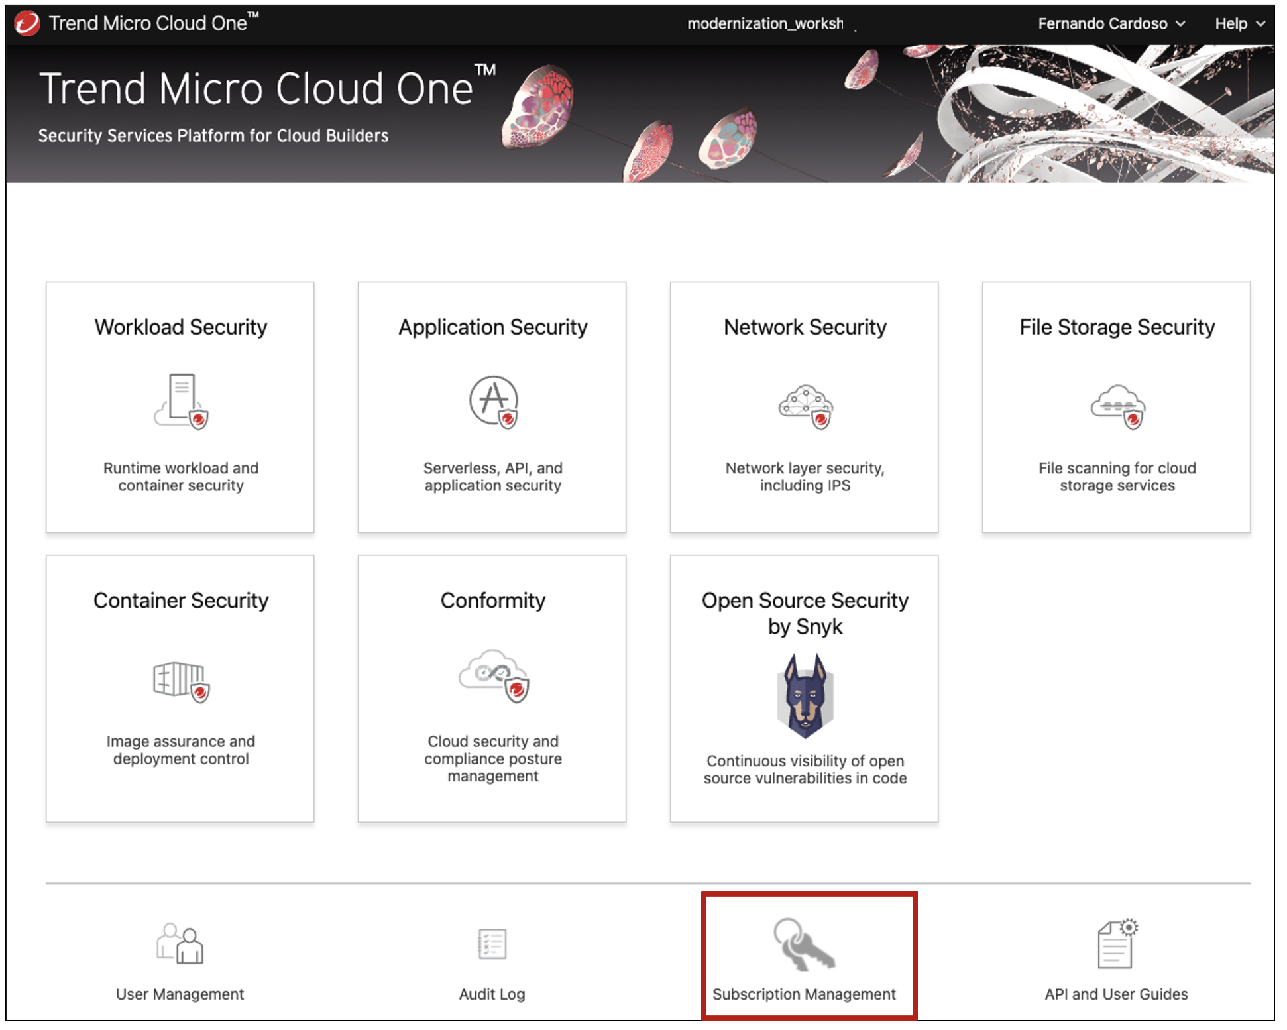Viewport: 1287px width, 1030px height.
Task: Open the Audit Log checklist icon
Action: coord(492,944)
